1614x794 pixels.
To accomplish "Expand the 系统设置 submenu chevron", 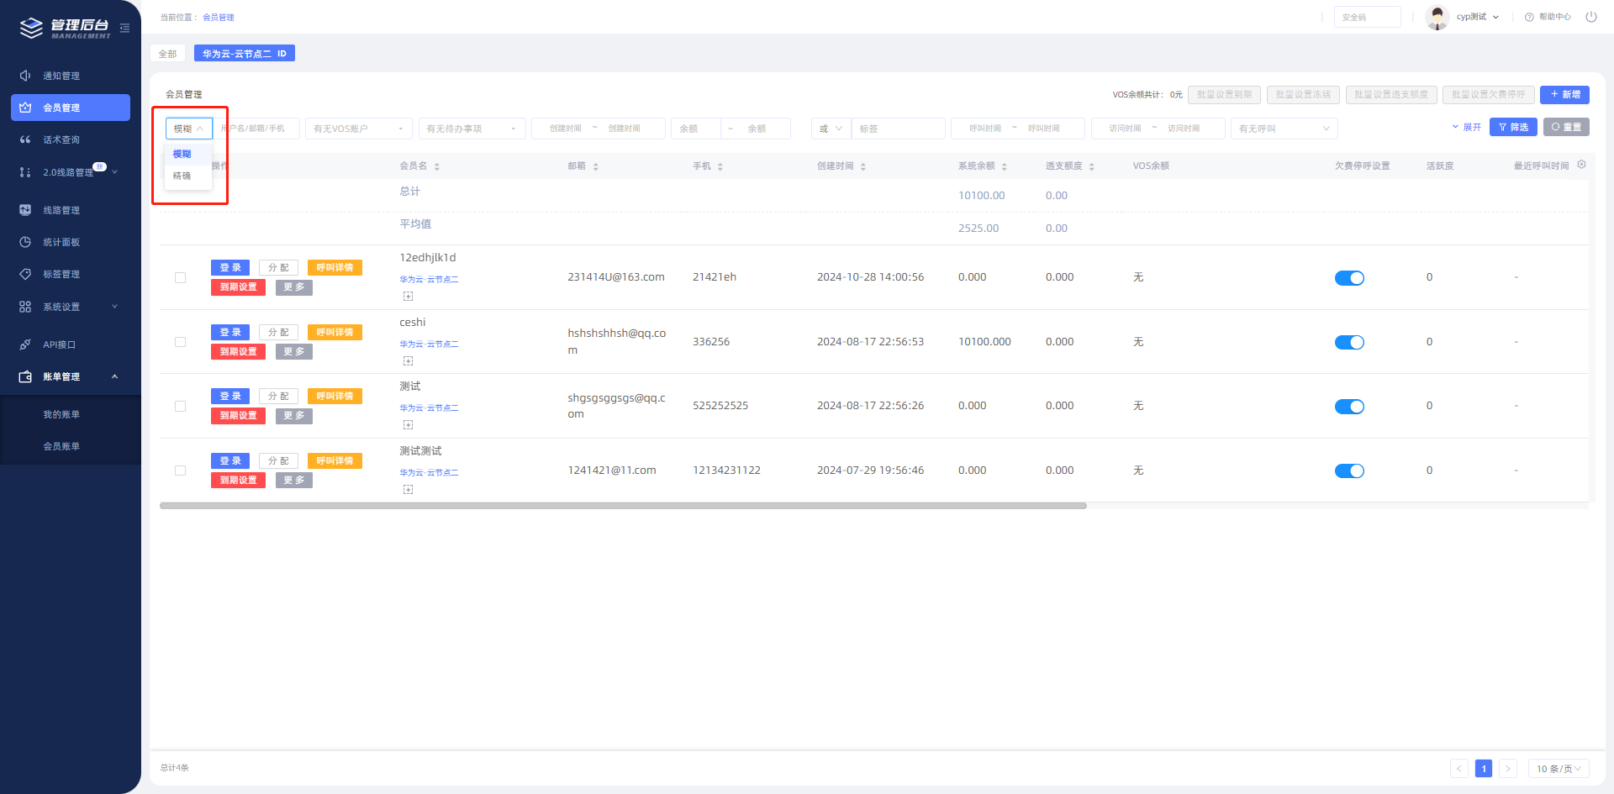I will click(x=115, y=307).
